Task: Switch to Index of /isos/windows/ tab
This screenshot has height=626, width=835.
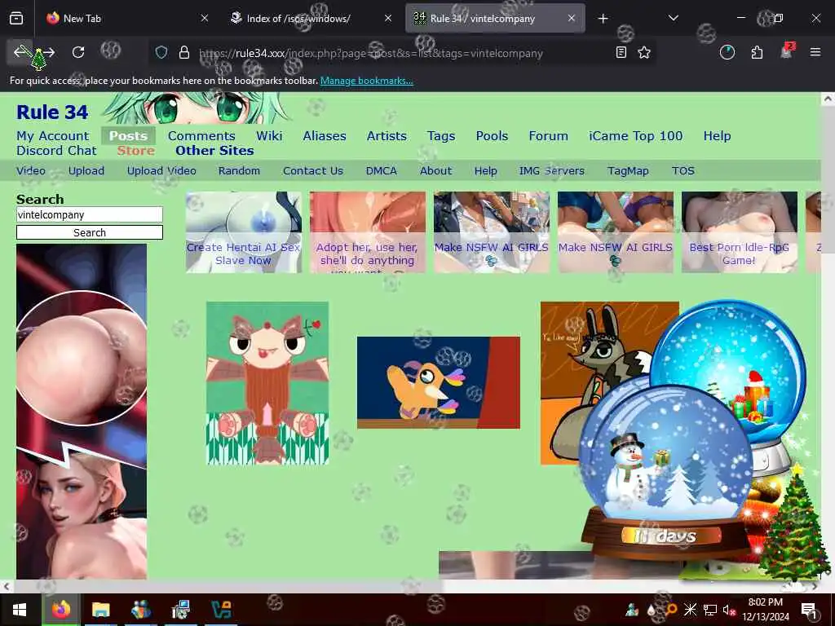Action: (311, 18)
